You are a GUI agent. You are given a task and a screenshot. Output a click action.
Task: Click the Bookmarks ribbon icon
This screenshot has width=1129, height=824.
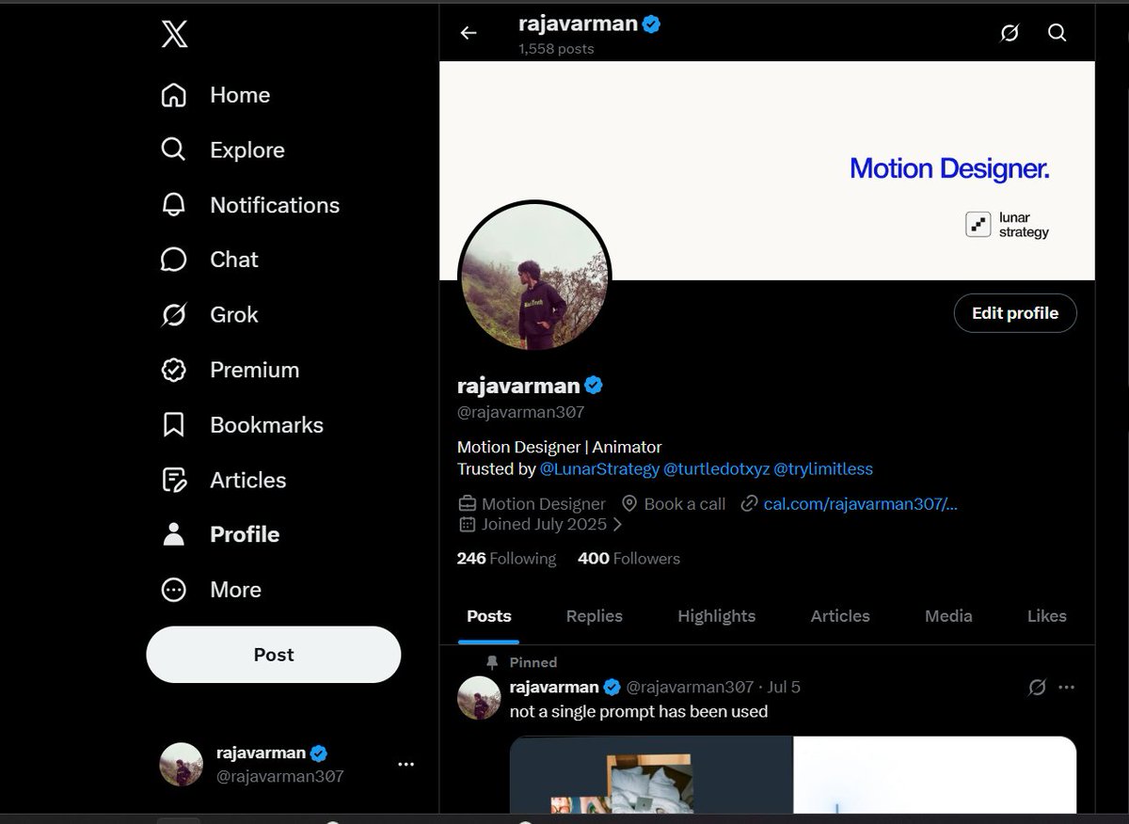point(174,424)
